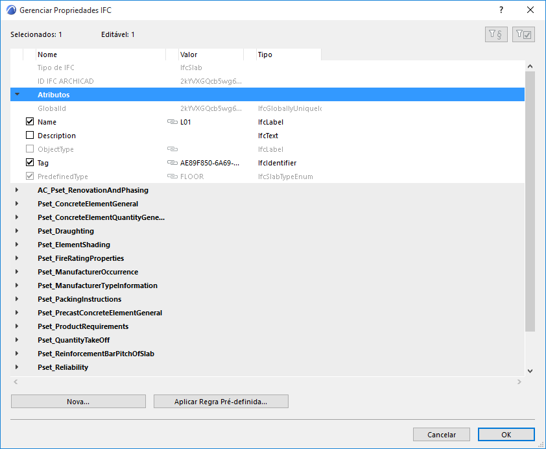Click the horizontal scrollbar right arrow
The image size is (546, 449).
click(x=519, y=382)
